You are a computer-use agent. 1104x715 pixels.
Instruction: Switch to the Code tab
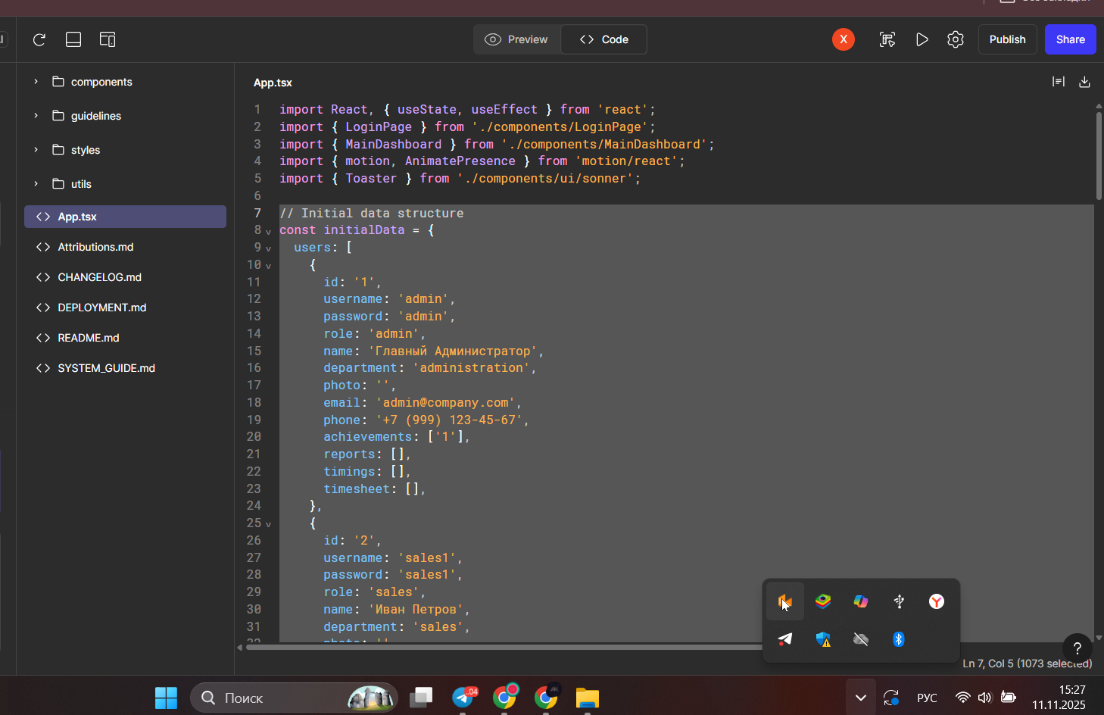coord(604,39)
